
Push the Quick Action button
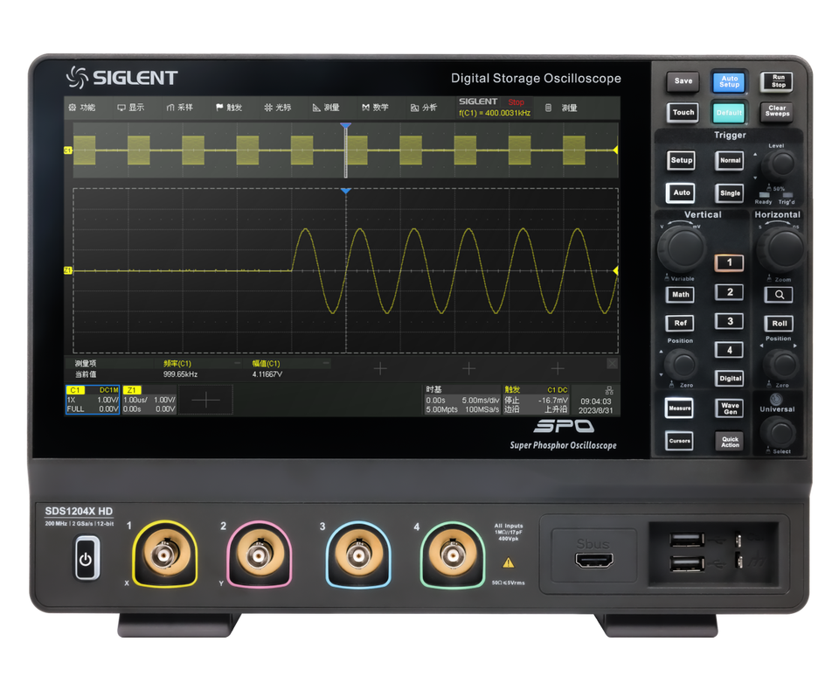coord(729,442)
